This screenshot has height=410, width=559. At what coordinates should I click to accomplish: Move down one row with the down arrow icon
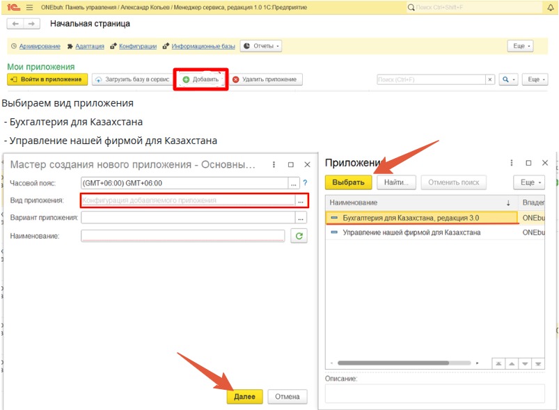coord(525,363)
